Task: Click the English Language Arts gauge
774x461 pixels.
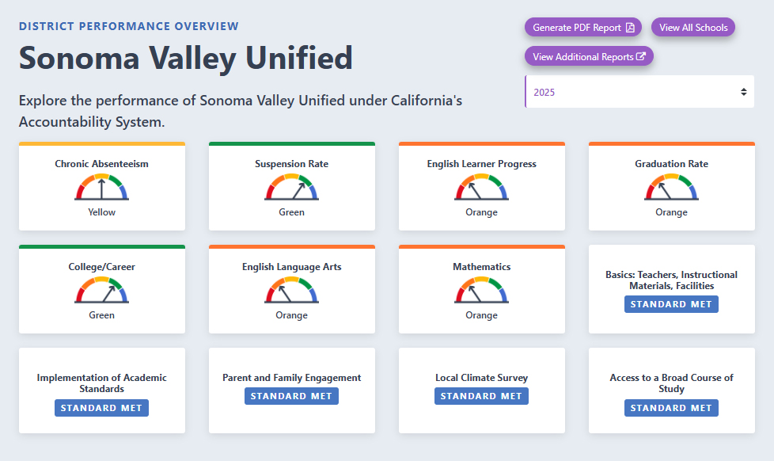Action: coord(291,291)
